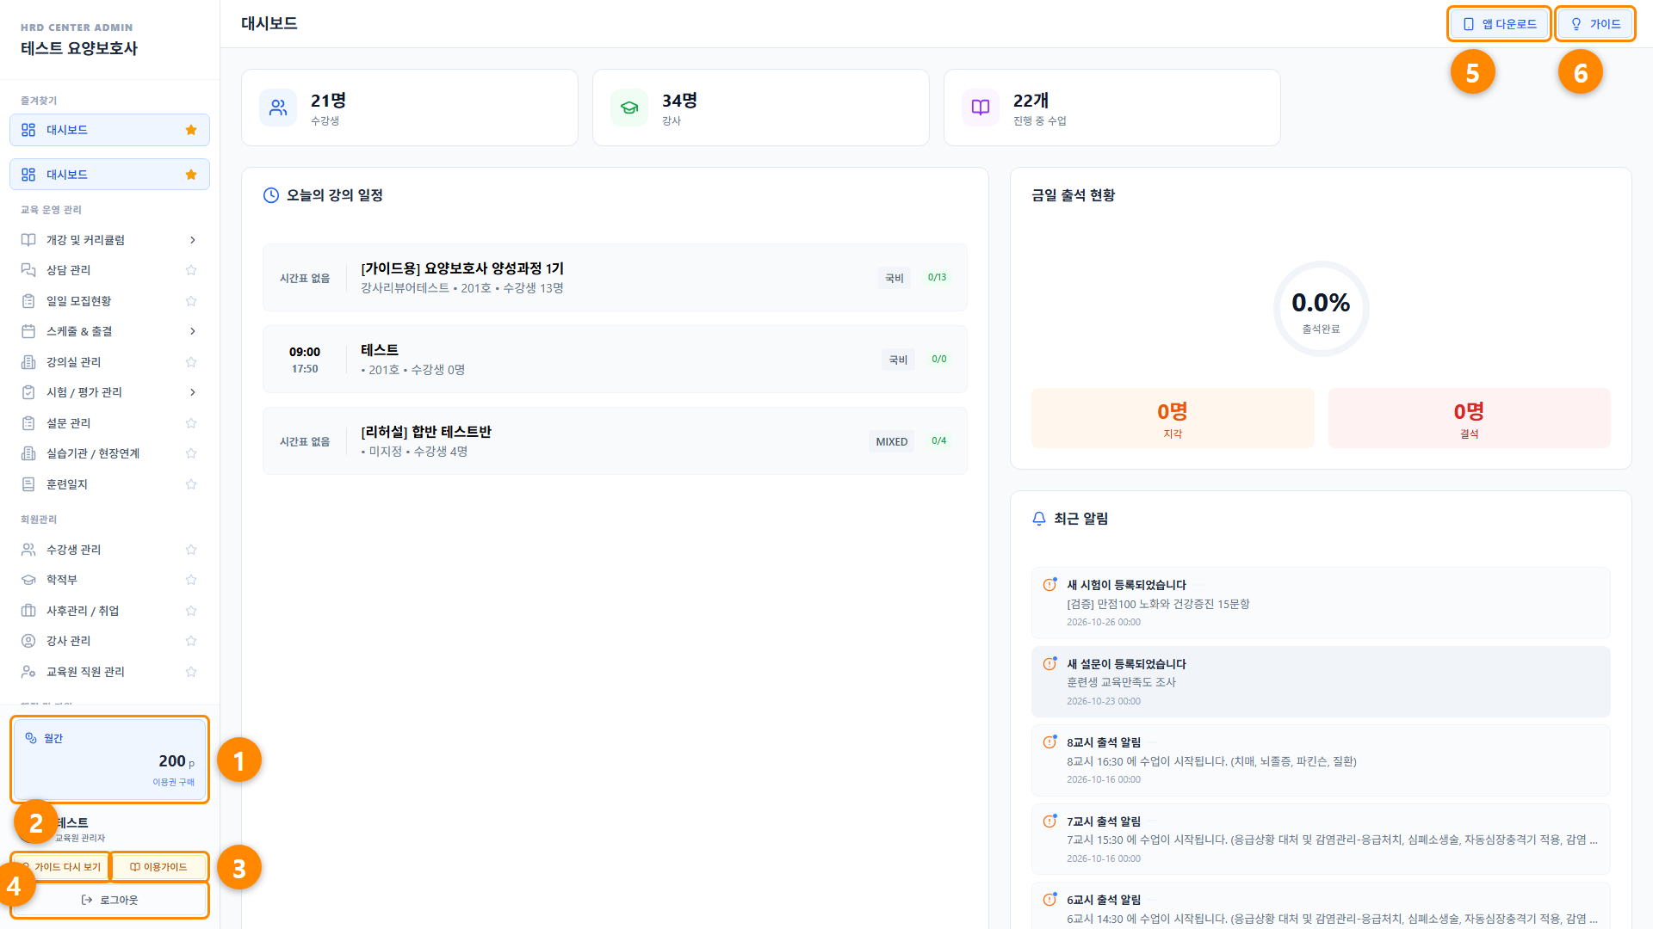
Task: Toggle the favorite star for 훈련일지
Action: (191, 484)
